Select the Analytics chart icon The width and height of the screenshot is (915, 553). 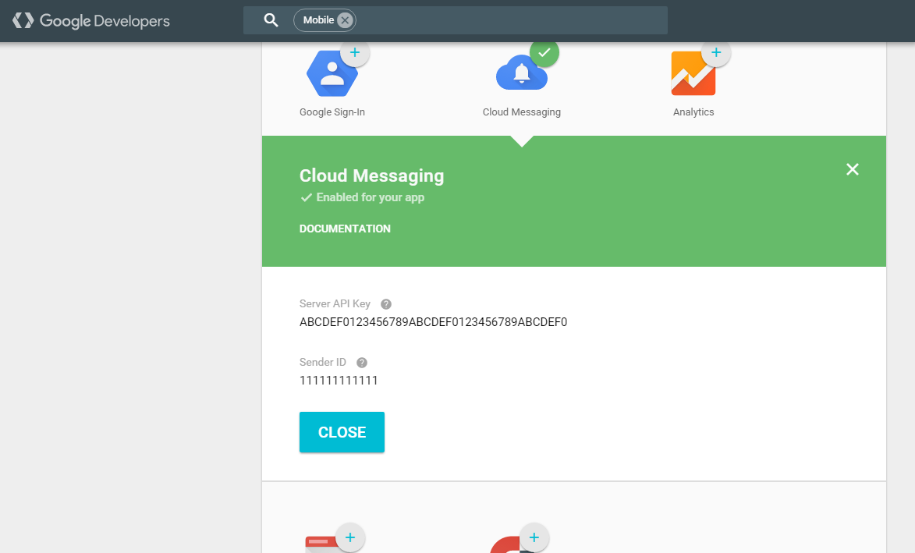coord(693,73)
